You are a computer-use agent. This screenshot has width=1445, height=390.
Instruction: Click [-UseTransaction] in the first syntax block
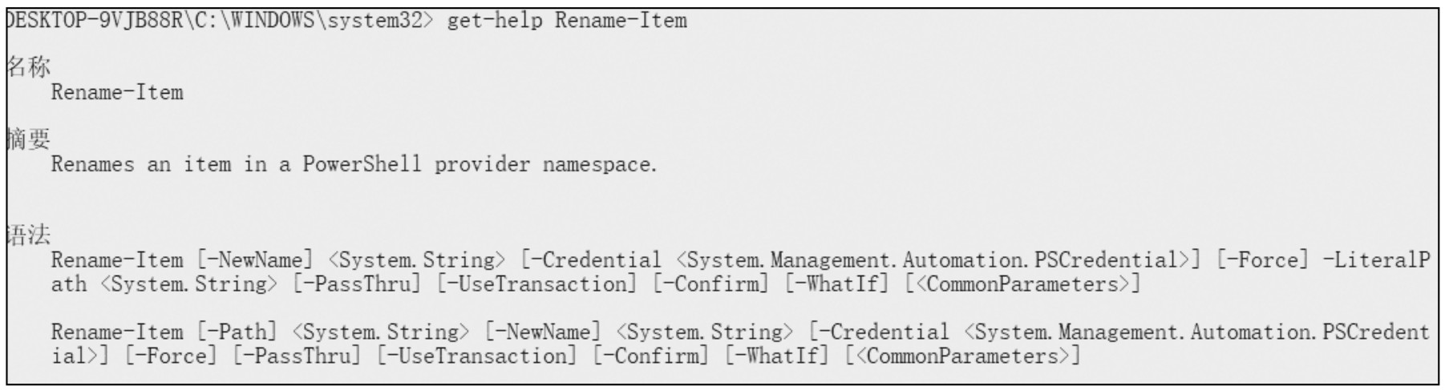[536, 283]
